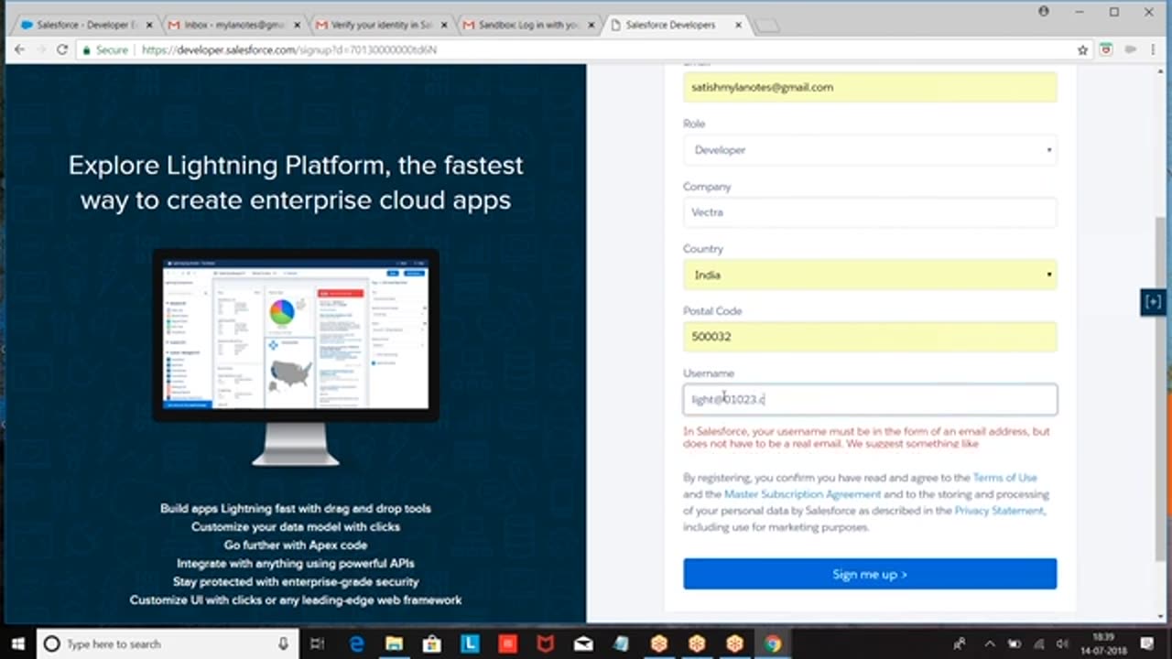Click the Company field containing Vectra

coord(870,212)
